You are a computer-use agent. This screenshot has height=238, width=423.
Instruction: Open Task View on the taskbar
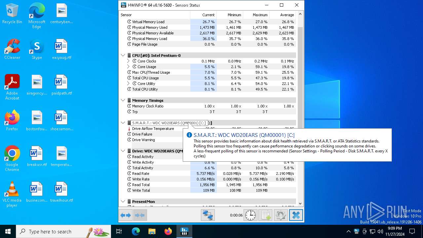(x=119, y=231)
